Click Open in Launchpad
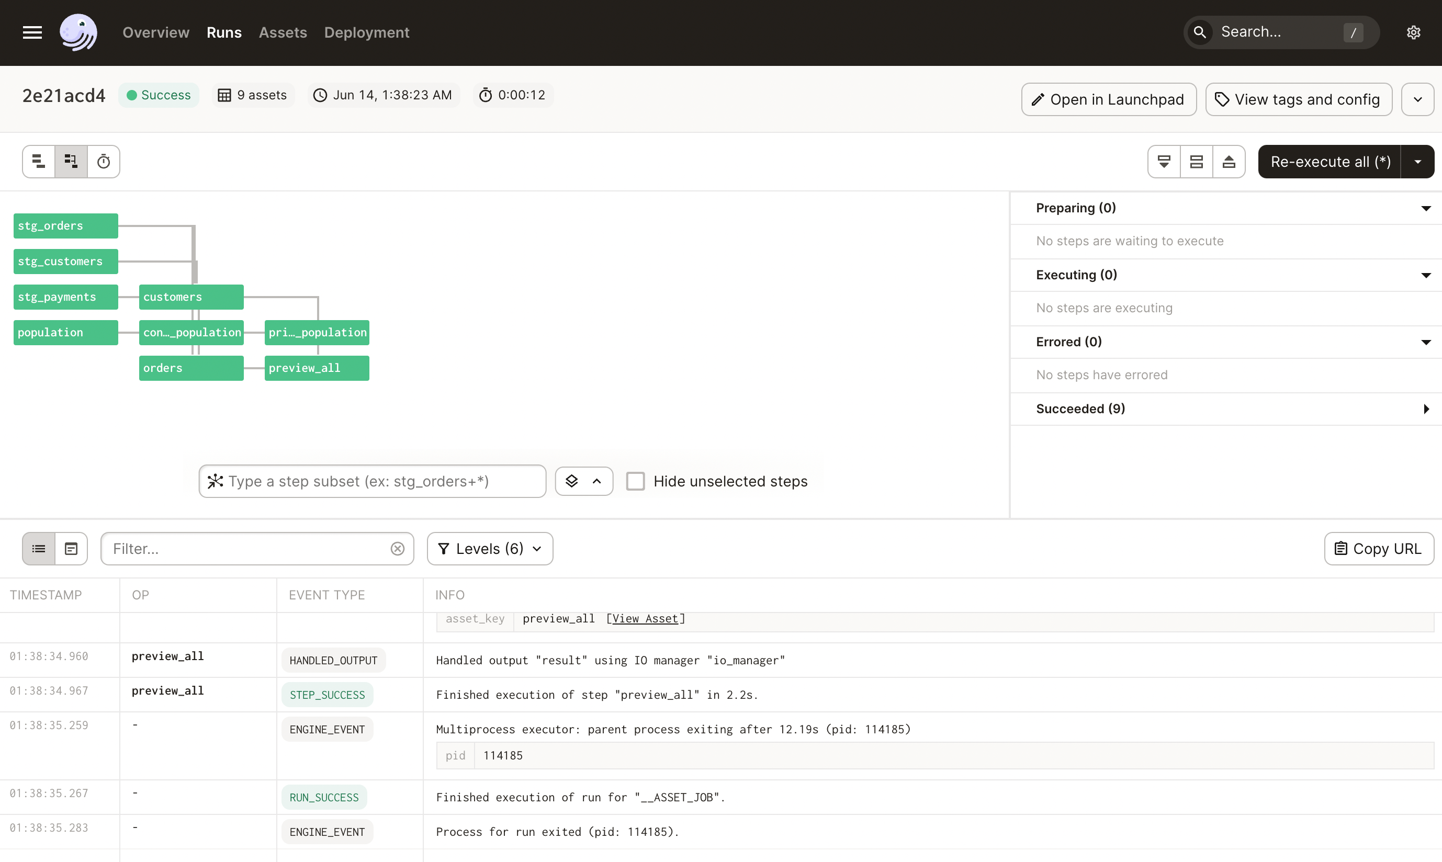1442x862 pixels. pyautogui.click(x=1109, y=99)
